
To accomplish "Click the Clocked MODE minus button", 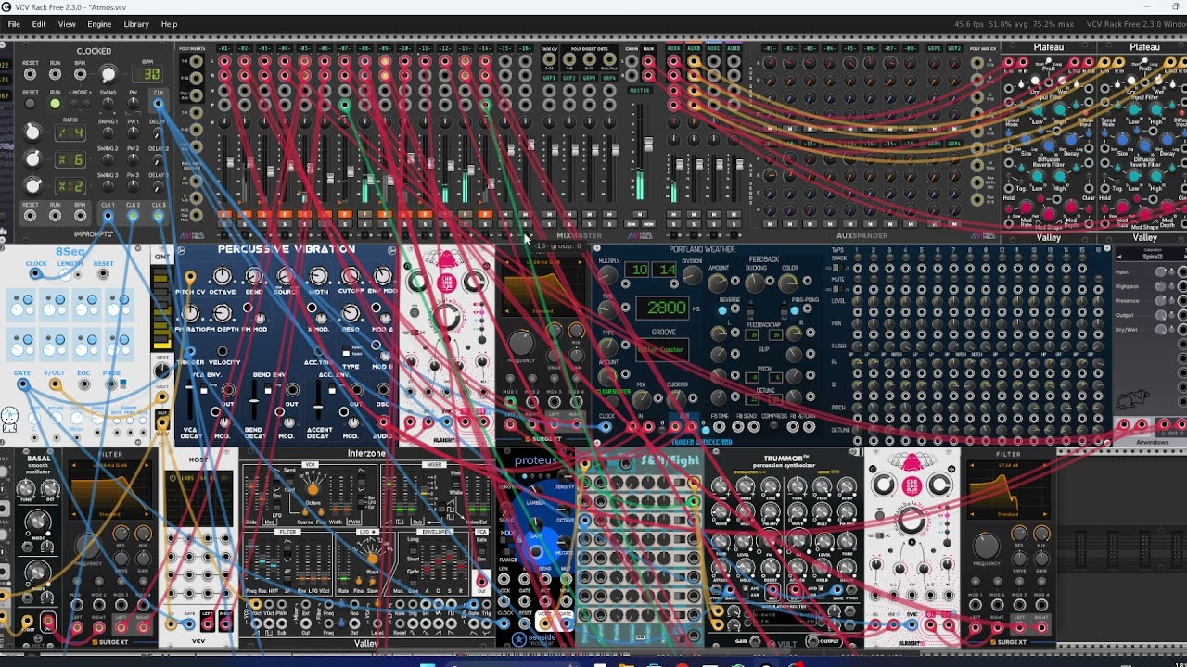I will (74, 104).
